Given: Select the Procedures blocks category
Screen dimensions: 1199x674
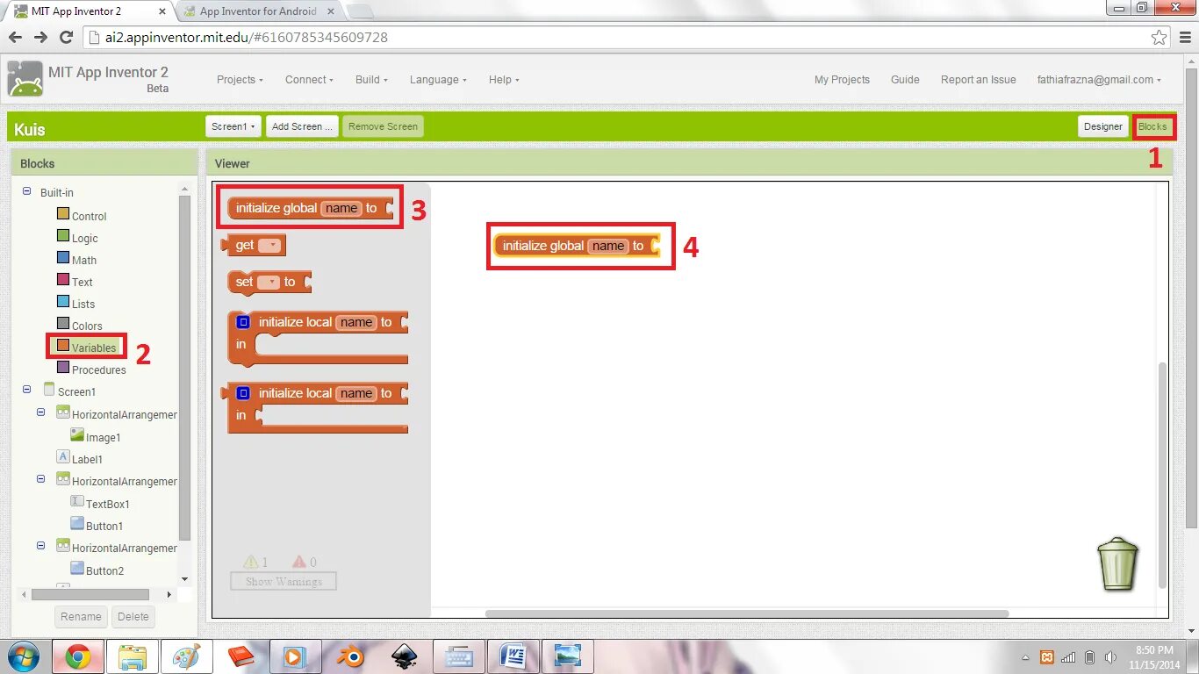Looking at the screenshot, I should pos(91,369).
